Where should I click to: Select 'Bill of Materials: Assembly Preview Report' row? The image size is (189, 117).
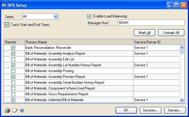(x=79, y=77)
